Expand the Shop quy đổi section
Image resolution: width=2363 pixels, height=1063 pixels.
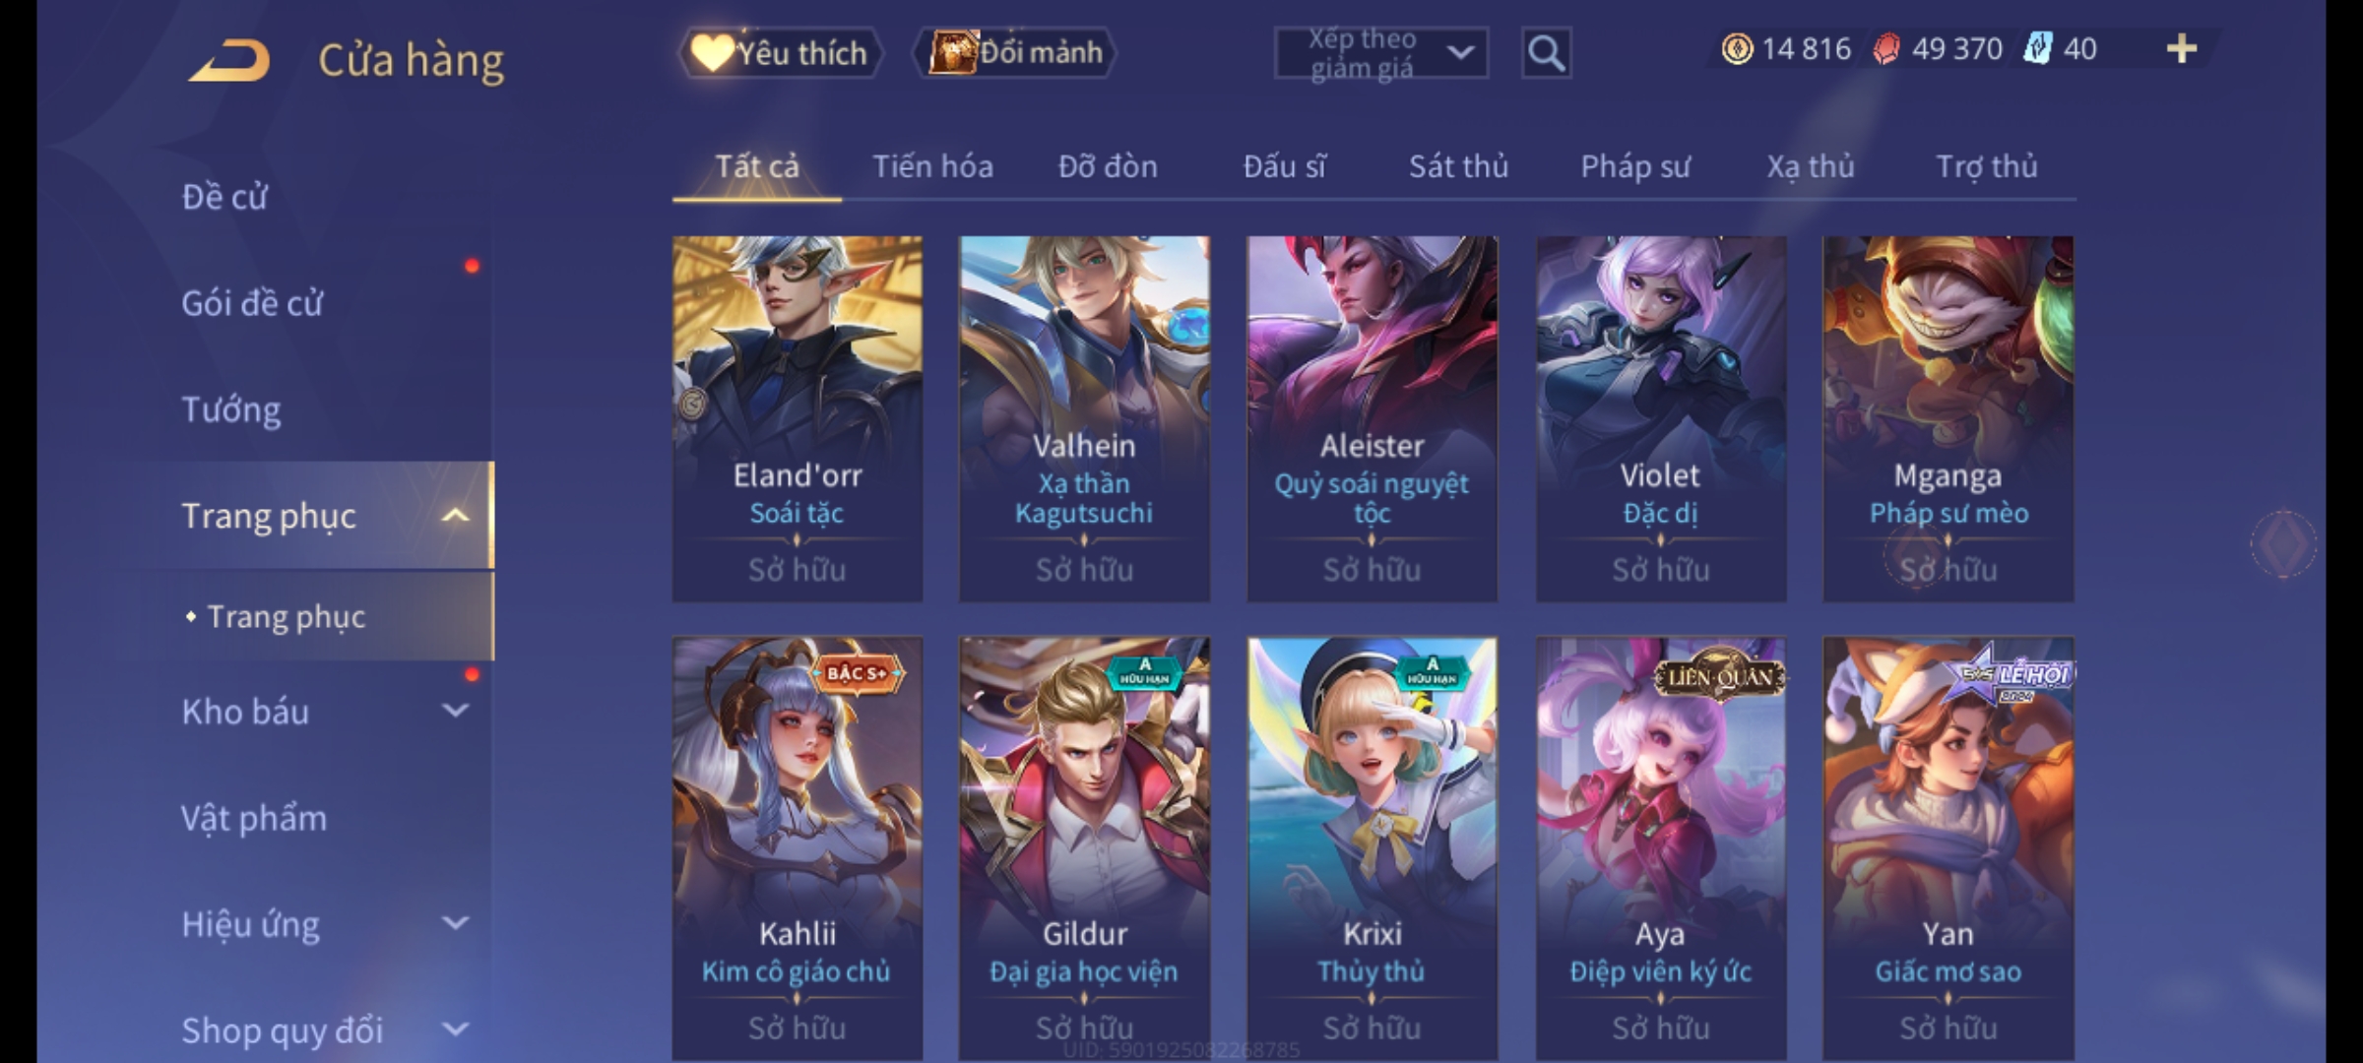455,1030
